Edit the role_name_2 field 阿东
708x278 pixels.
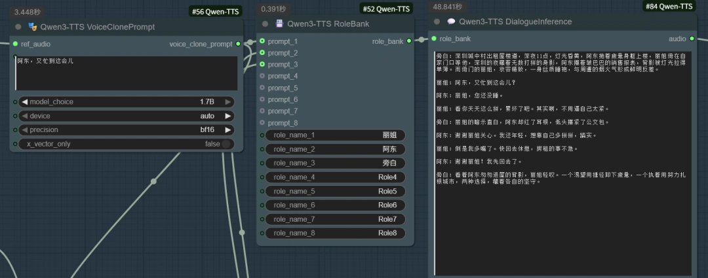336,149
